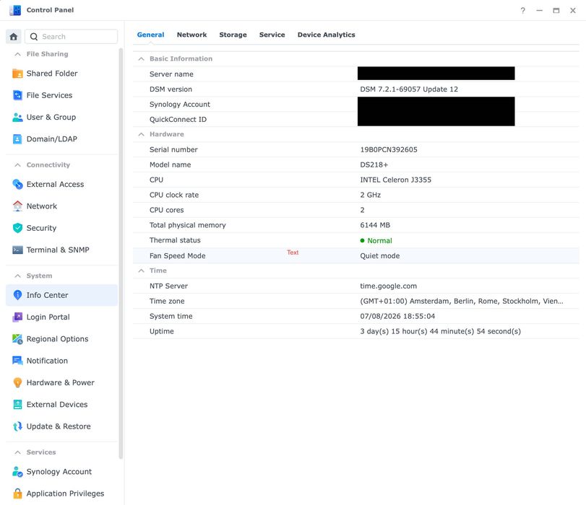This screenshot has height=505, width=586.
Task: Switch to the Network tab
Action: coord(191,35)
